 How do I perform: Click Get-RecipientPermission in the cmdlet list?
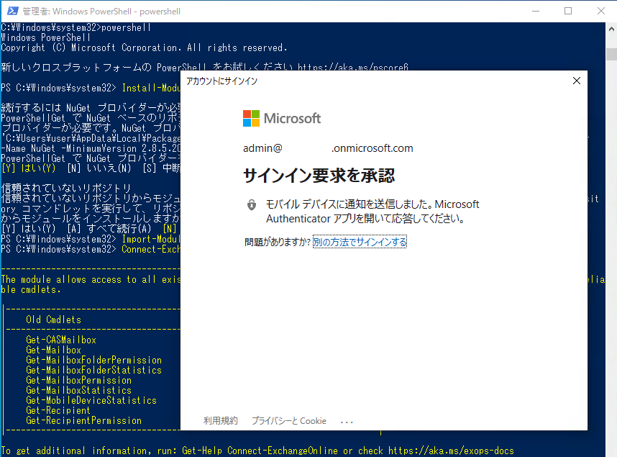pyautogui.click(x=84, y=421)
